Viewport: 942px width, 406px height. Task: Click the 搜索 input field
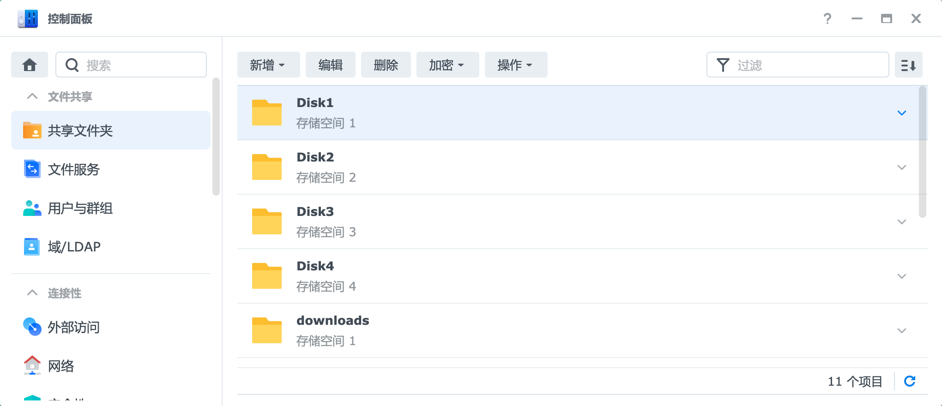pos(143,65)
